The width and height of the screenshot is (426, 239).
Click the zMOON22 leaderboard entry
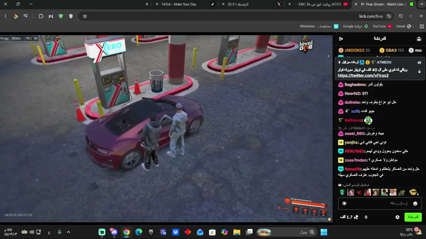click(x=354, y=50)
